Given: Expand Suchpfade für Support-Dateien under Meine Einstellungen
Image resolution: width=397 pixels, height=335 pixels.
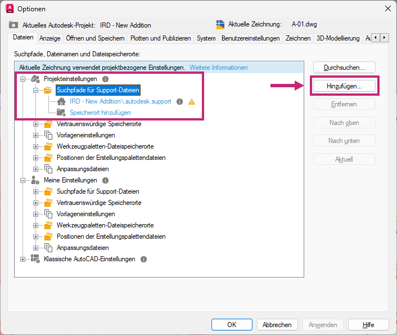Looking at the screenshot, I should 35,192.
